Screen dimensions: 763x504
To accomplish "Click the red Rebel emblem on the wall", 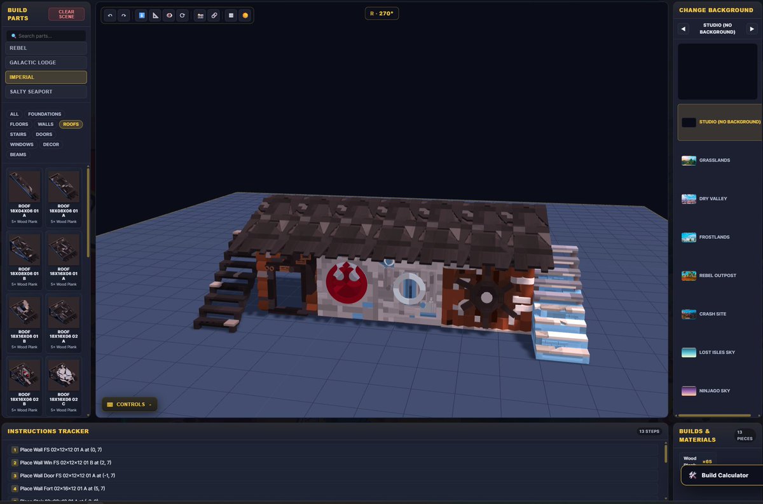I will (x=345, y=284).
